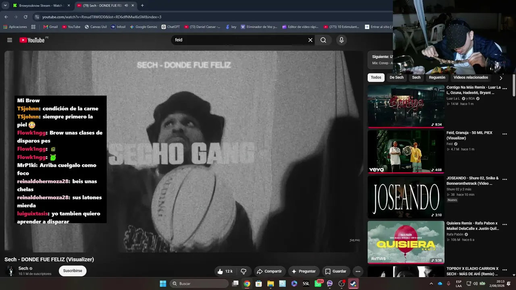This screenshot has width=516, height=290.
Task: Show hidden system tray icons
Action: pos(431,284)
